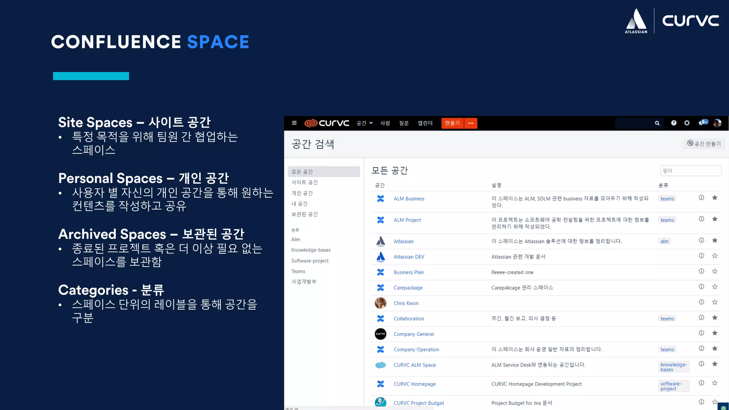The height and width of the screenshot is (410, 729).
Task: Click the CURVC ALM Space icon
Action: [x=381, y=365]
